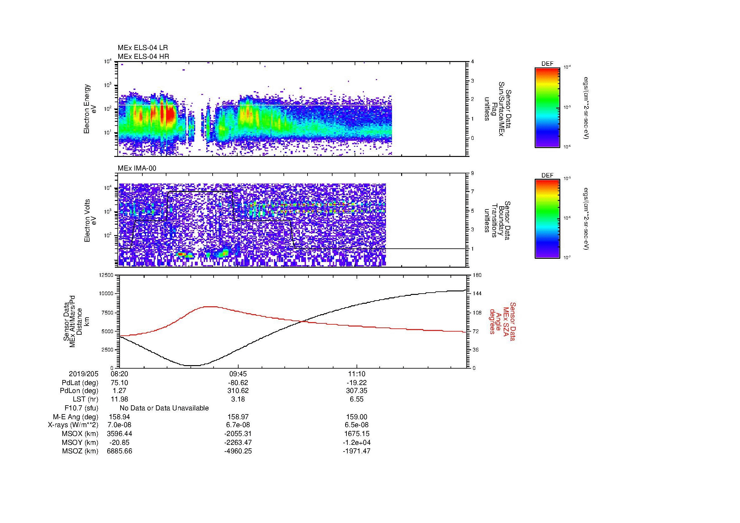Click the MSOY (km) row label
The width and height of the screenshot is (740, 523).
point(80,442)
